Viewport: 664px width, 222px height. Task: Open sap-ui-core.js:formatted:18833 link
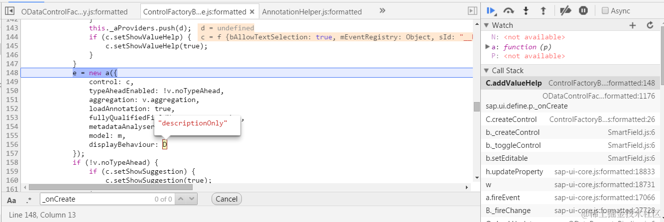coord(605,172)
